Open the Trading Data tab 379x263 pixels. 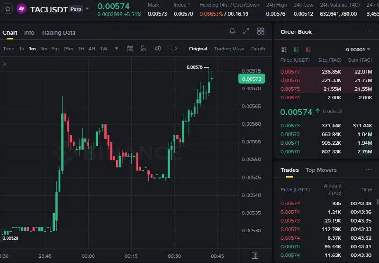tap(58, 33)
